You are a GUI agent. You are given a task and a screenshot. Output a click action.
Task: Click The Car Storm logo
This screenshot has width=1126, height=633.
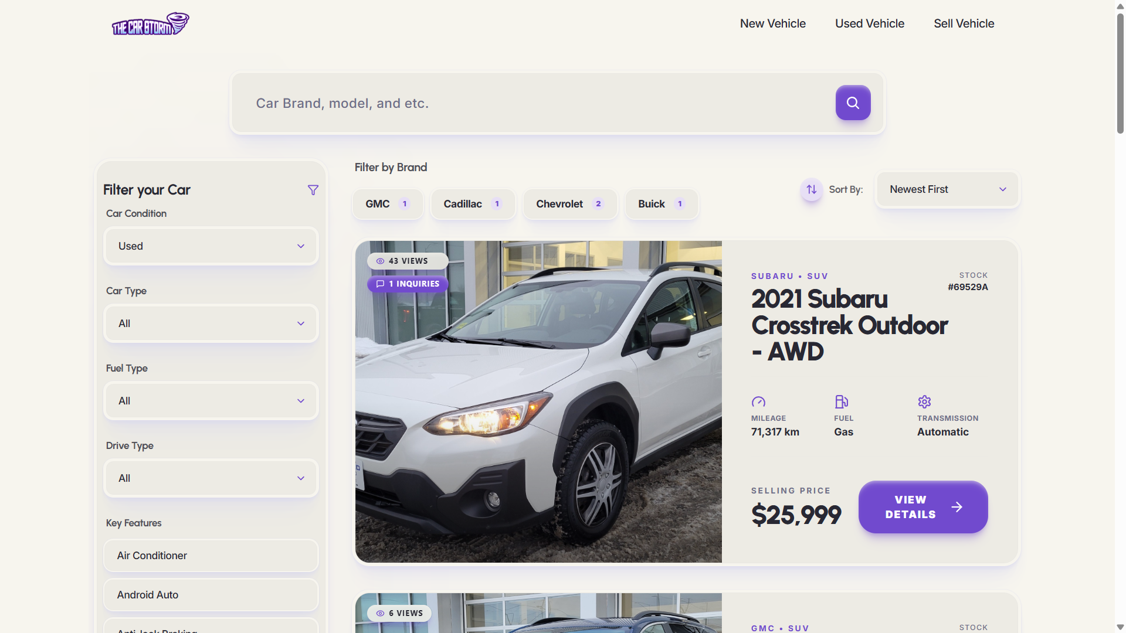151,24
